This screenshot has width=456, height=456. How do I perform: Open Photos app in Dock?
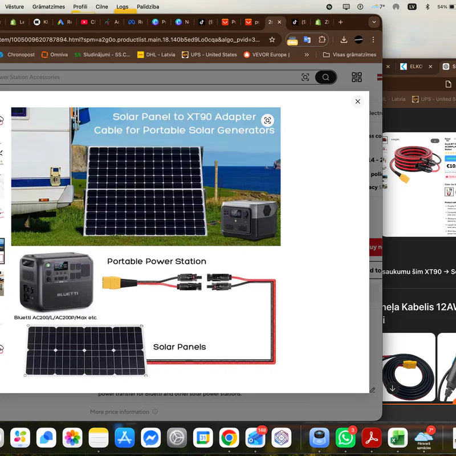pyautogui.click(x=72, y=437)
